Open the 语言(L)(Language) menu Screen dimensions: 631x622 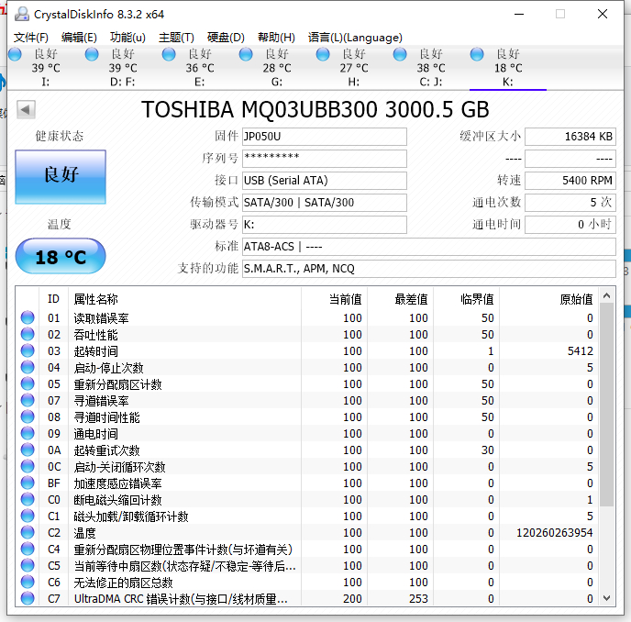click(x=355, y=38)
